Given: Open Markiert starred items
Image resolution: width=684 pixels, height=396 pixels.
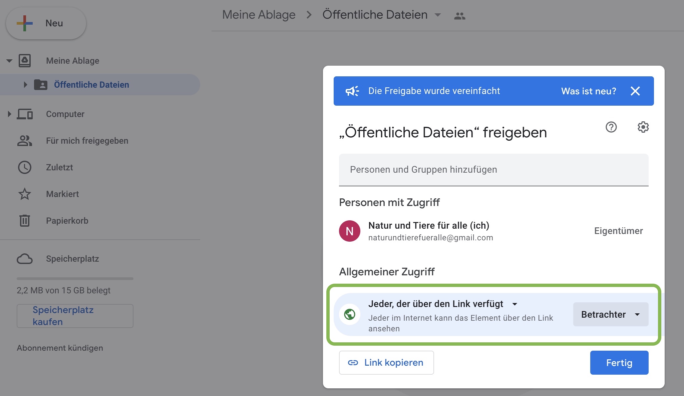Looking at the screenshot, I should pos(62,194).
